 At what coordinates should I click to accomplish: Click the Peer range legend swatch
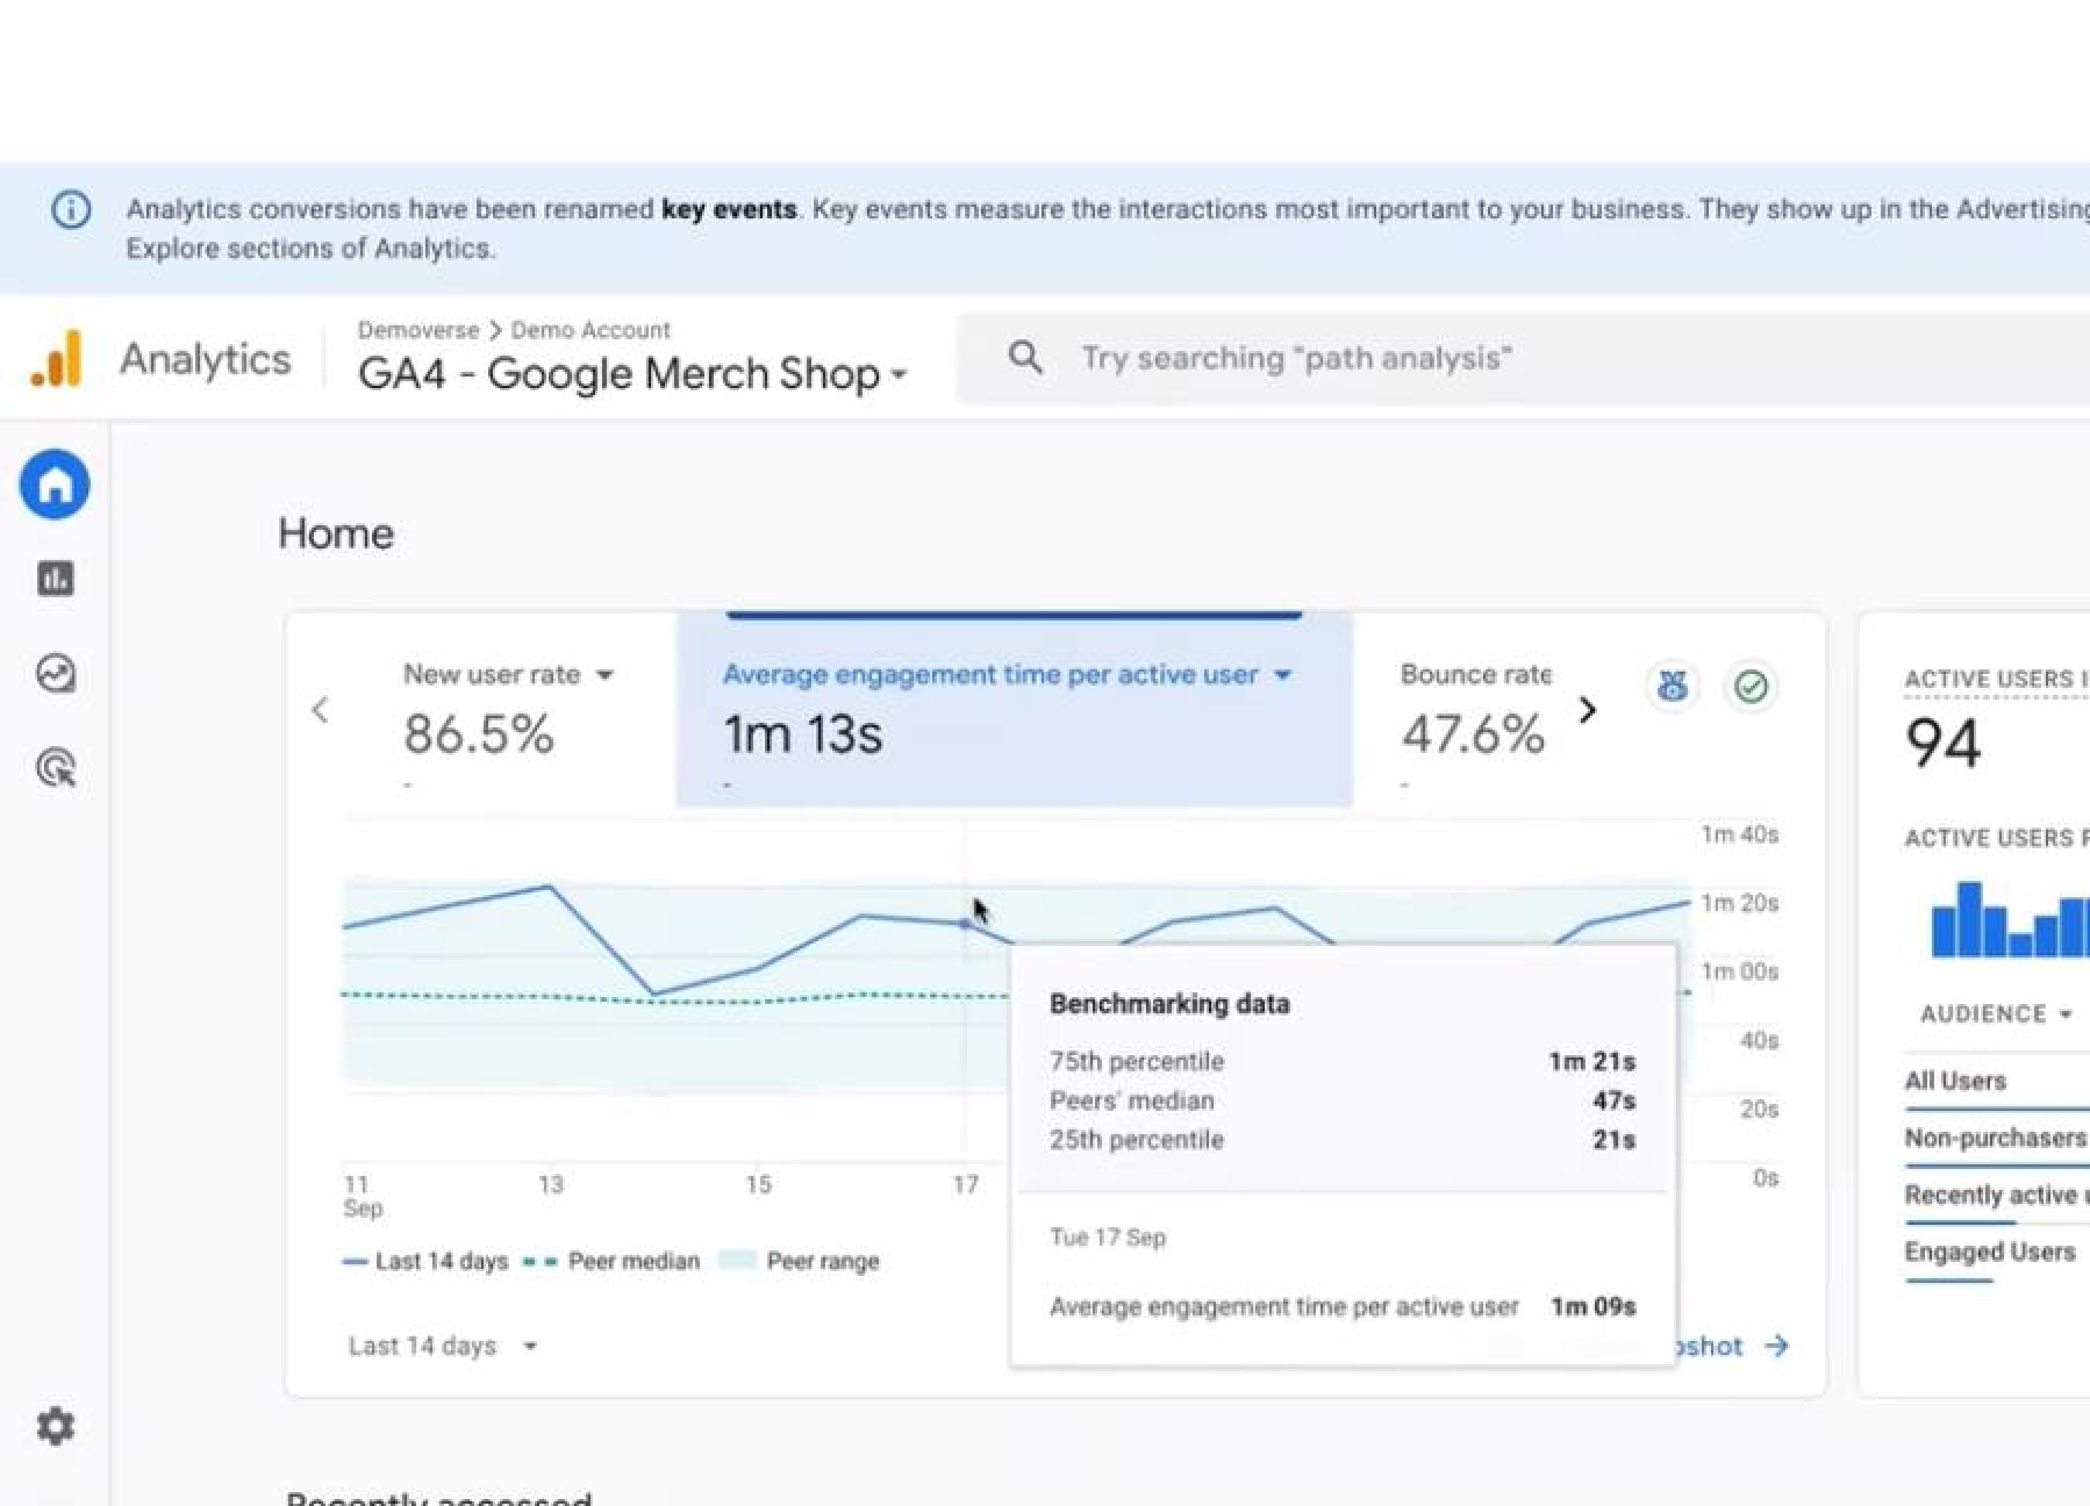(736, 1261)
